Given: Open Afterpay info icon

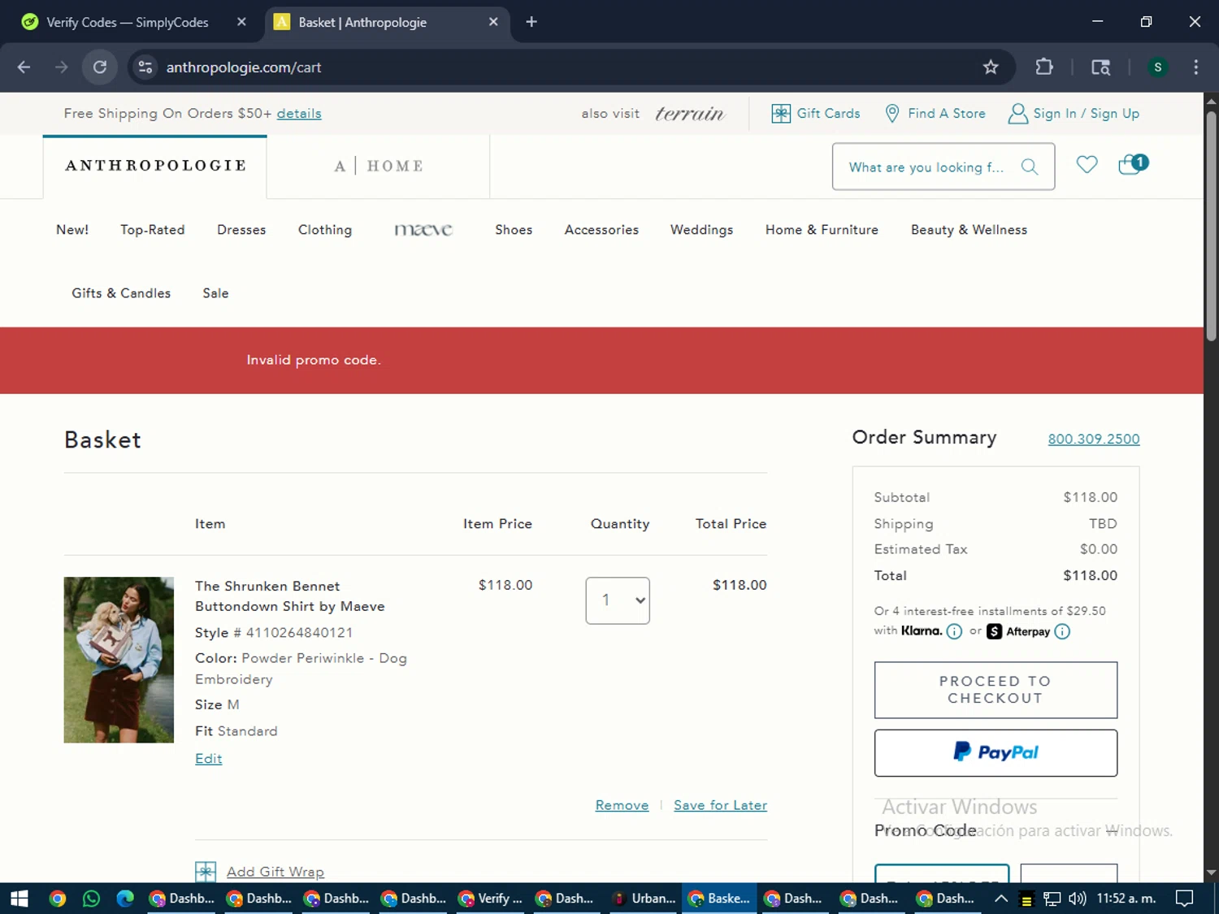Looking at the screenshot, I should (x=1062, y=631).
